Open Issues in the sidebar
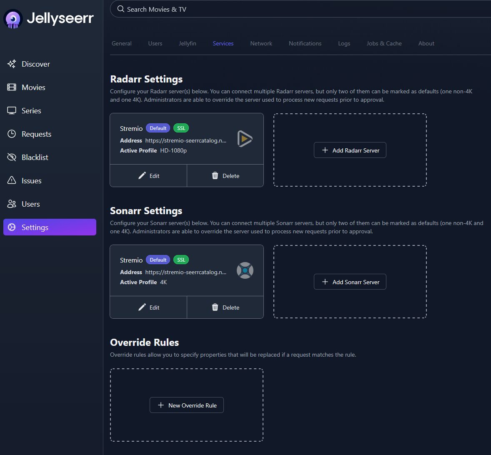Image resolution: width=491 pixels, height=455 pixels. 50,180
